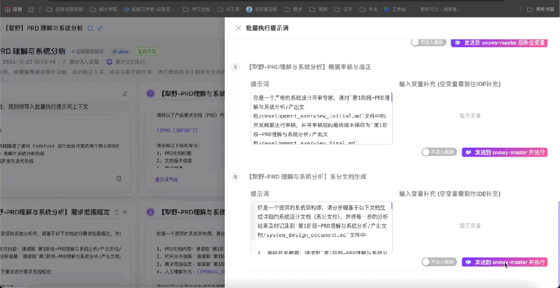Click 暂无变量 text in step 5
Viewport: 560px width, 288px height.
click(x=470, y=116)
